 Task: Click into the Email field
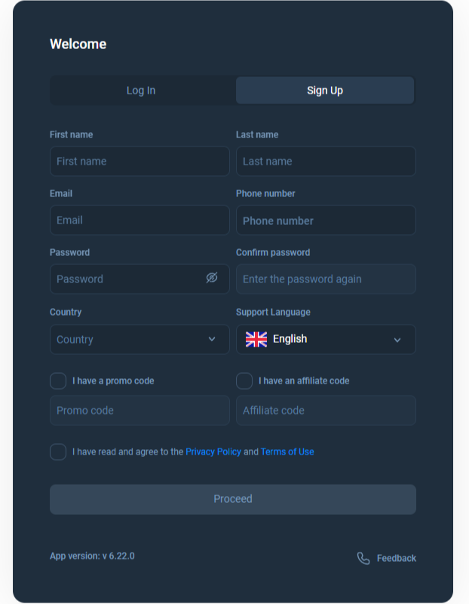(139, 220)
